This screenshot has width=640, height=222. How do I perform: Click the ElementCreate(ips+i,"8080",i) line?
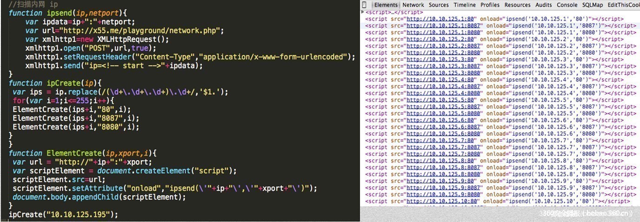point(76,127)
